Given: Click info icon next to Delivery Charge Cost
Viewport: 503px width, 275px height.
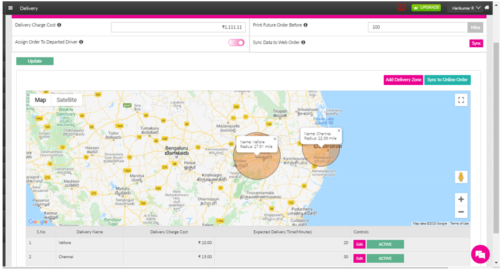Looking at the screenshot, I should click(x=59, y=25).
